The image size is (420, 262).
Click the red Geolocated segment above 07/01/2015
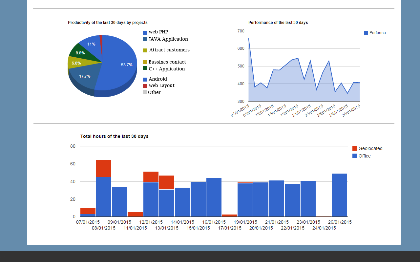[x=88, y=211]
